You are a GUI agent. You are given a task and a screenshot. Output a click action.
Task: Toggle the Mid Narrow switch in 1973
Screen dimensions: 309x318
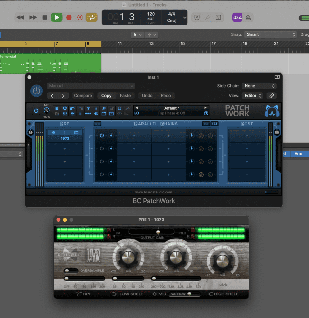point(184,294)
